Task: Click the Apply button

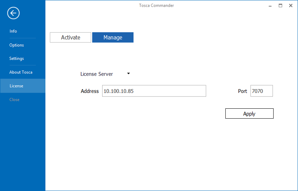Action: (x=249, y=113)
